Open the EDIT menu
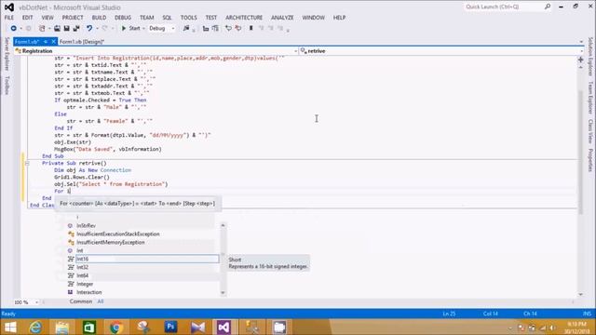 (x=27, y=18)
